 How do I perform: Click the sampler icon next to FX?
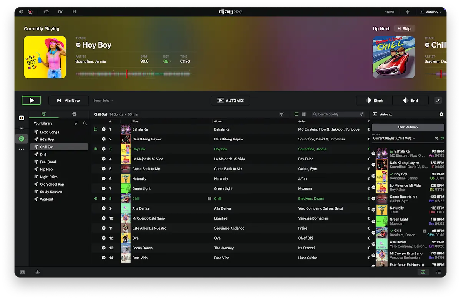point(74,12)
